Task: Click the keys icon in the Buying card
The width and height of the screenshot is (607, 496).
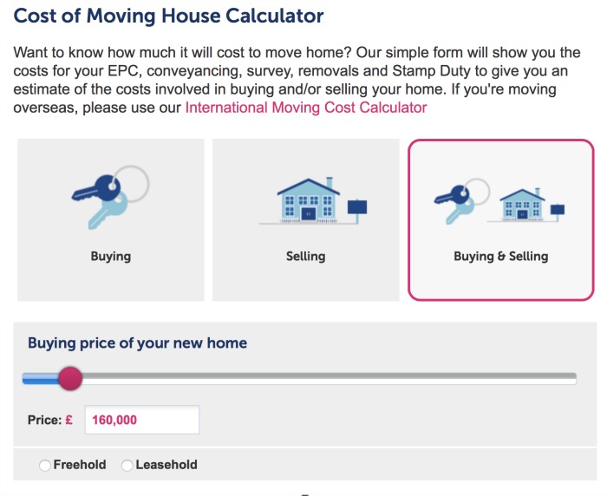Action: click(110, 198)
